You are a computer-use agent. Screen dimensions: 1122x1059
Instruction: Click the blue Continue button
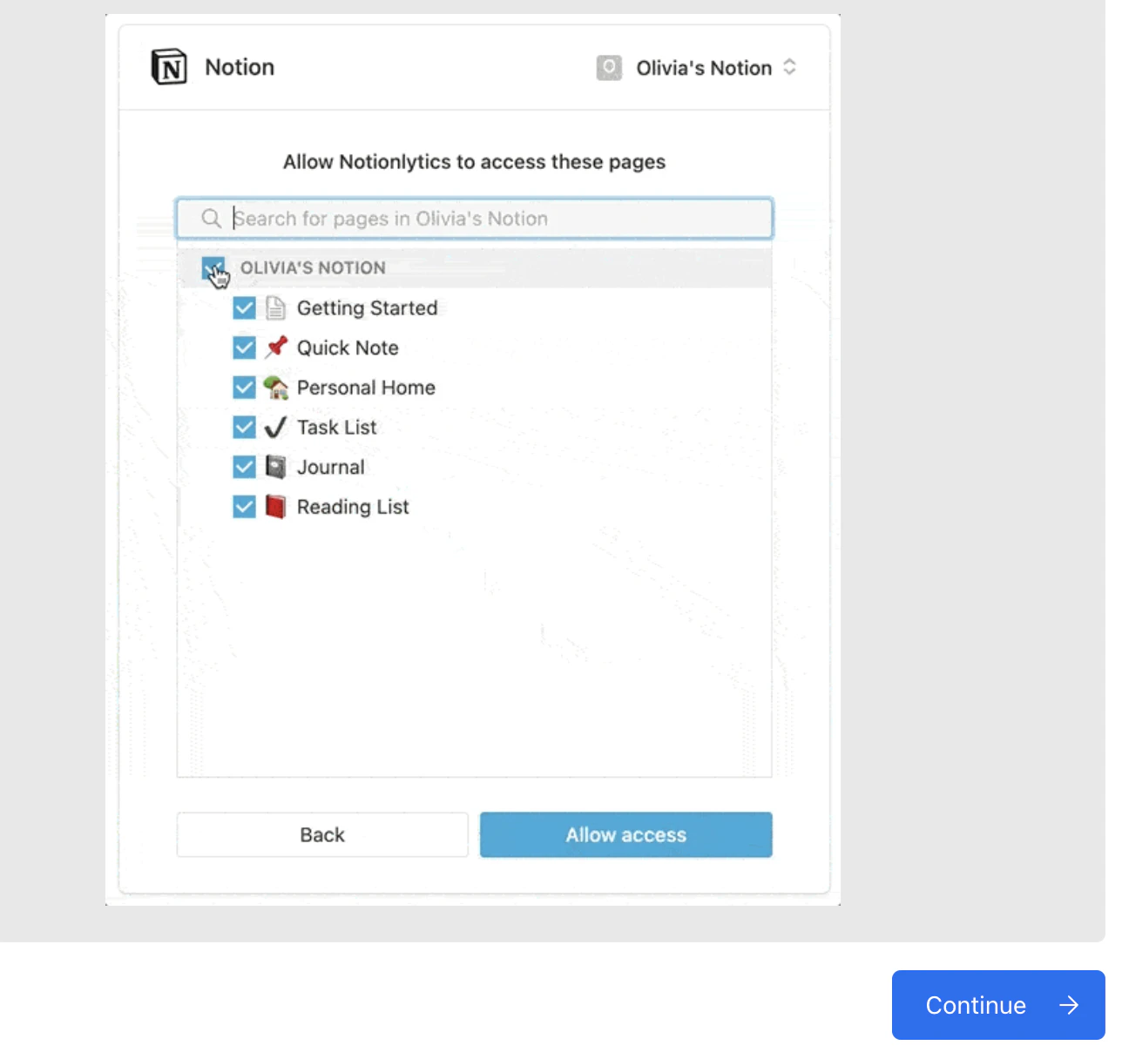tap(998, 1005)
